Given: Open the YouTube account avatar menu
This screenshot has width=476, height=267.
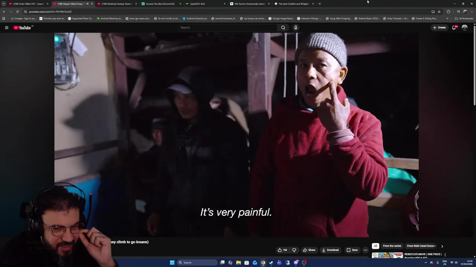Looking at the screenshot, I should tap(464, 27).
